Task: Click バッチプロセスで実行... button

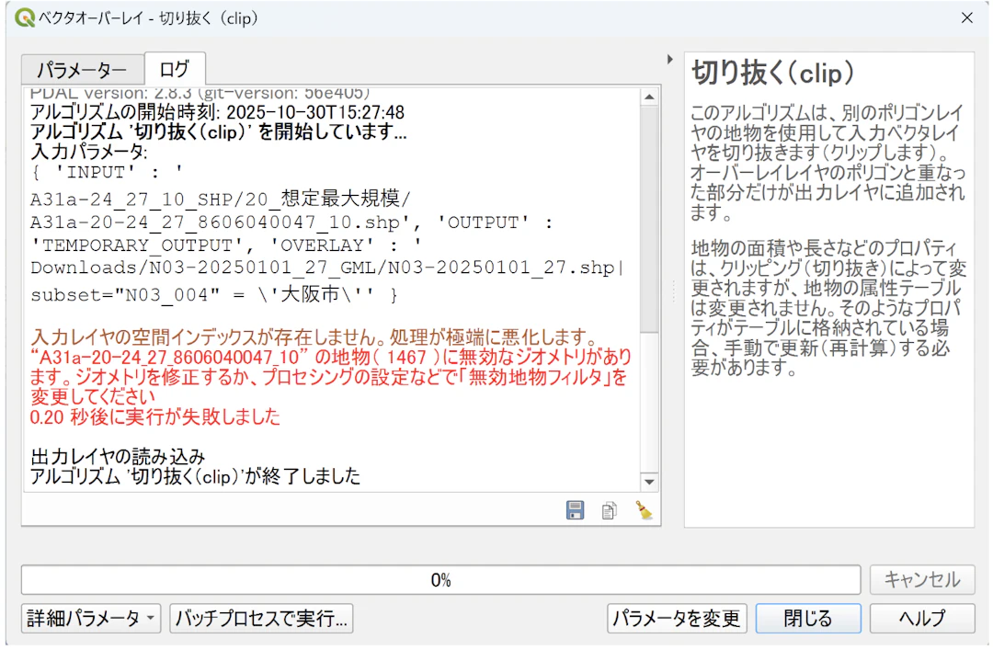Action: click(261, 618)
